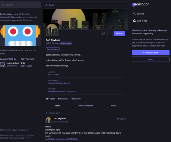The image size is (171, 142).
Task: Click the 'Joined Oct 16, 2024' field
Action: [85, 73]
